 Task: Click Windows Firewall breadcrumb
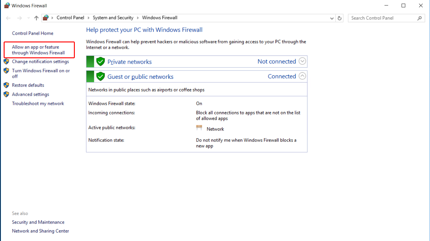tap(160, 18)
